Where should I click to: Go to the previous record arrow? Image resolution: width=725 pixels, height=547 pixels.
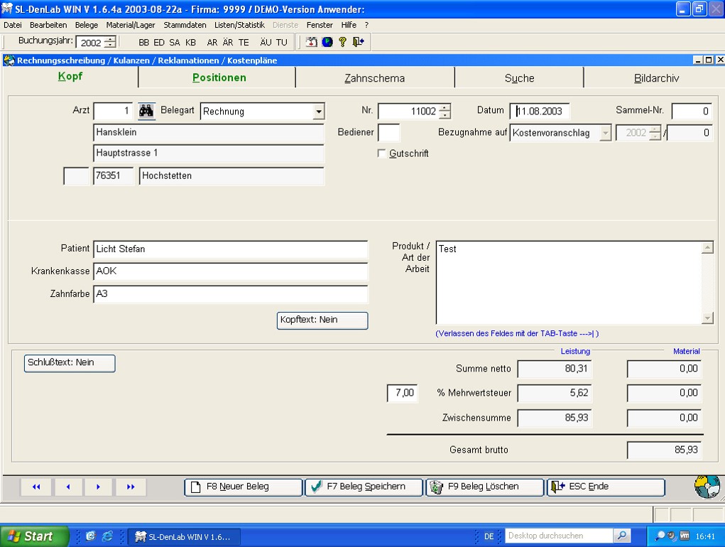pos(68,487)
